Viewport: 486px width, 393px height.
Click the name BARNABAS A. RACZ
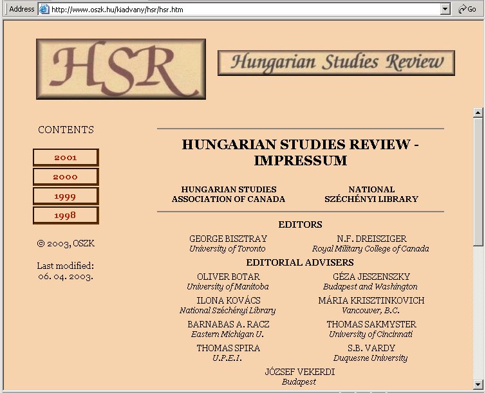click(229, 324)
